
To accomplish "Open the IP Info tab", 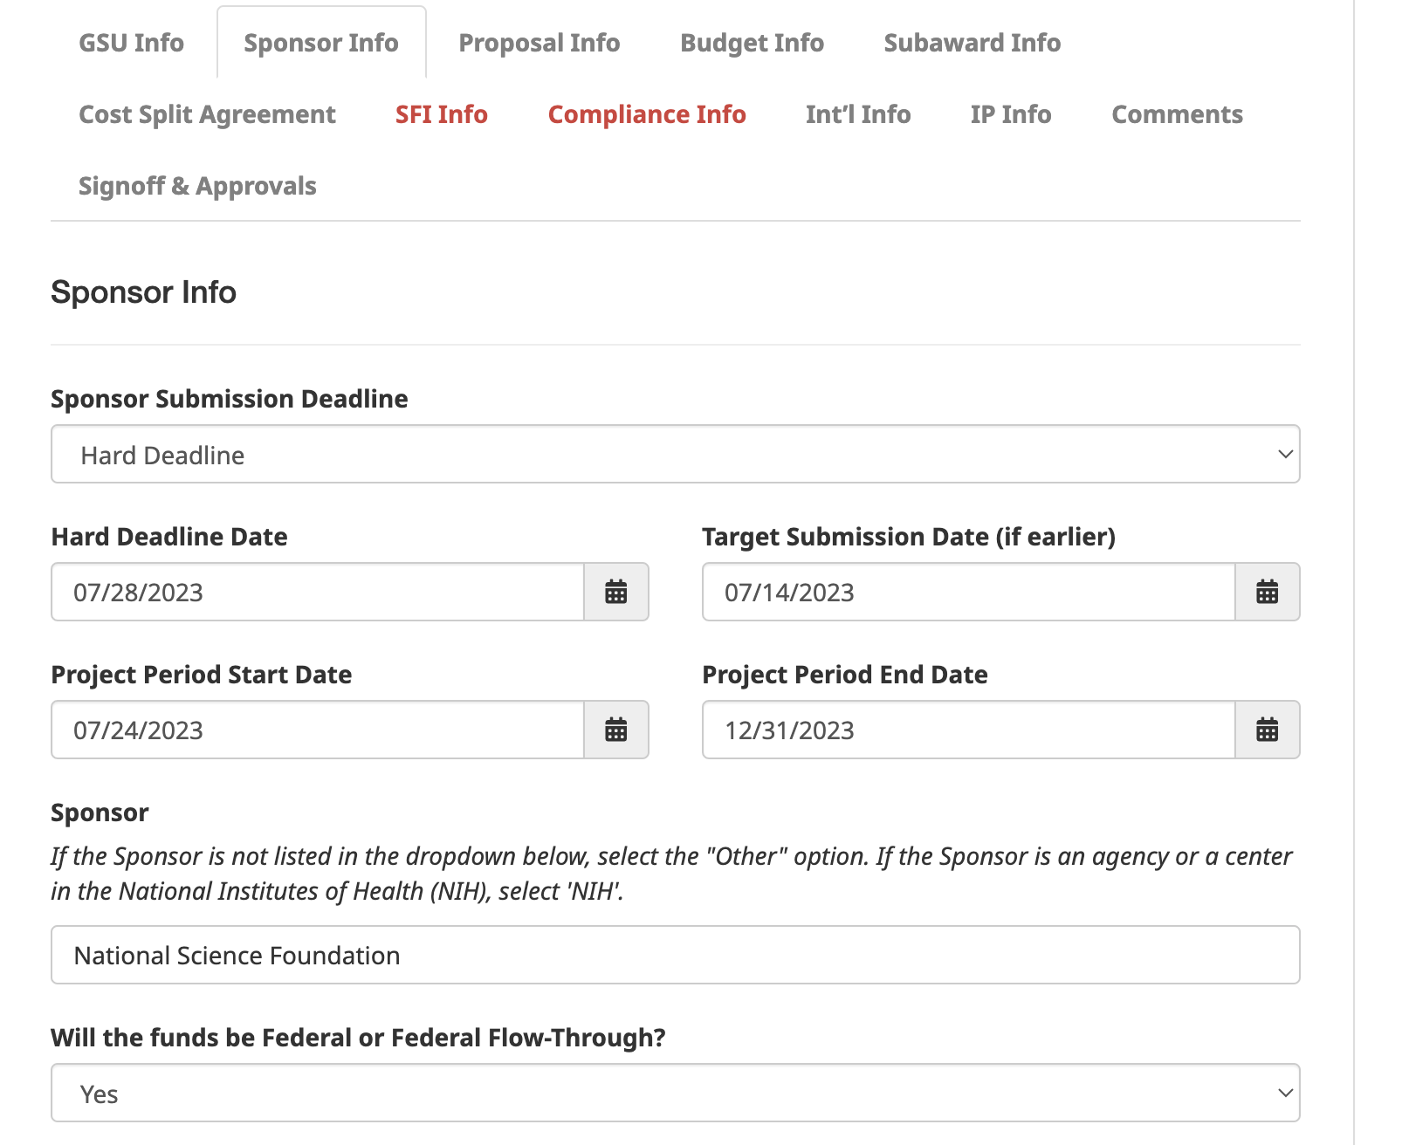I will coord(1010,114).
